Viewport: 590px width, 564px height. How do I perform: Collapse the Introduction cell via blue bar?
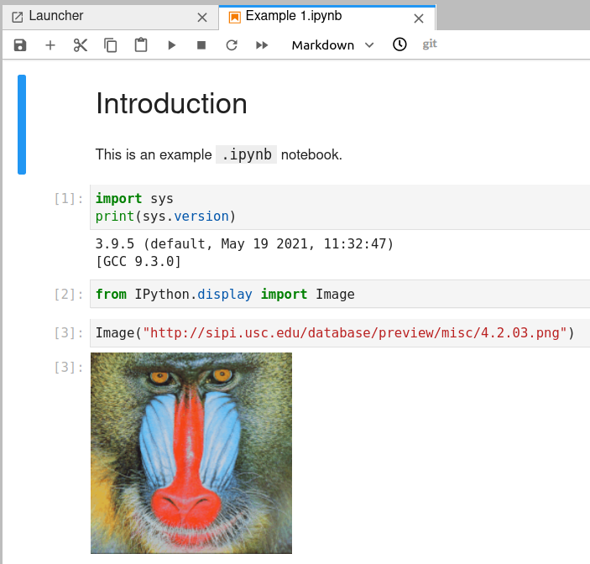22,124
